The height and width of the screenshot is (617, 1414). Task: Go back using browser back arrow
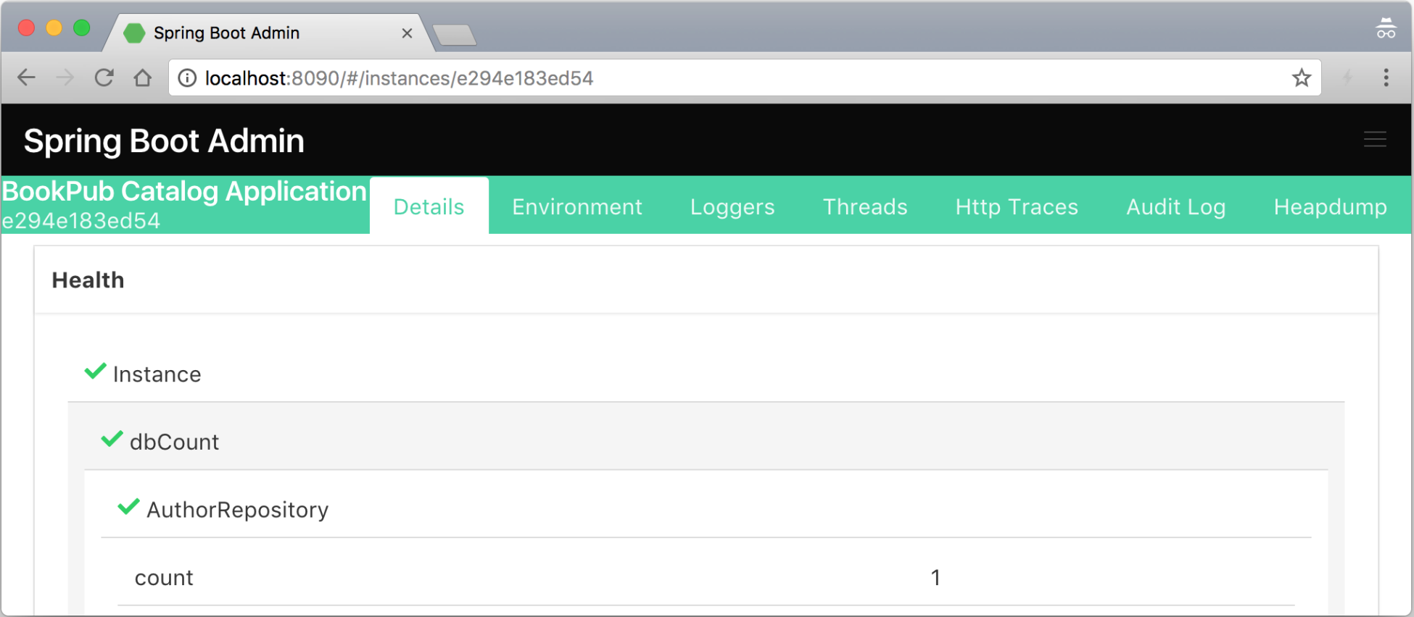[27, 77]
